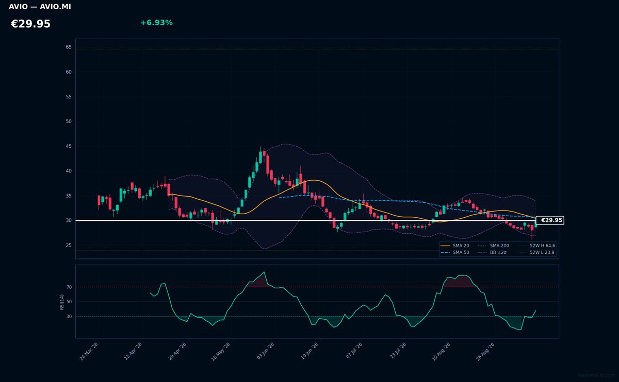Click the 10 Aug '26 date label

pos(441,352)
